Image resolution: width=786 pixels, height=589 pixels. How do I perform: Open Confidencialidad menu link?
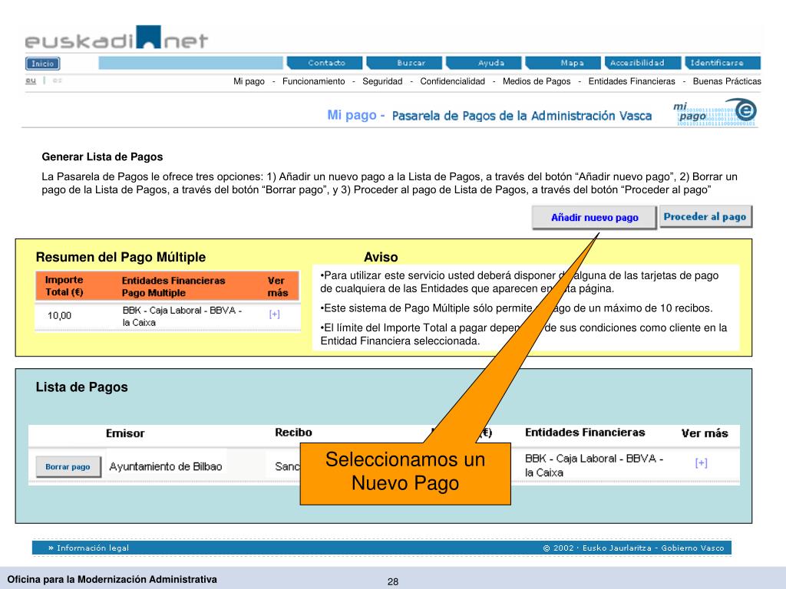[x=453, y=81]
